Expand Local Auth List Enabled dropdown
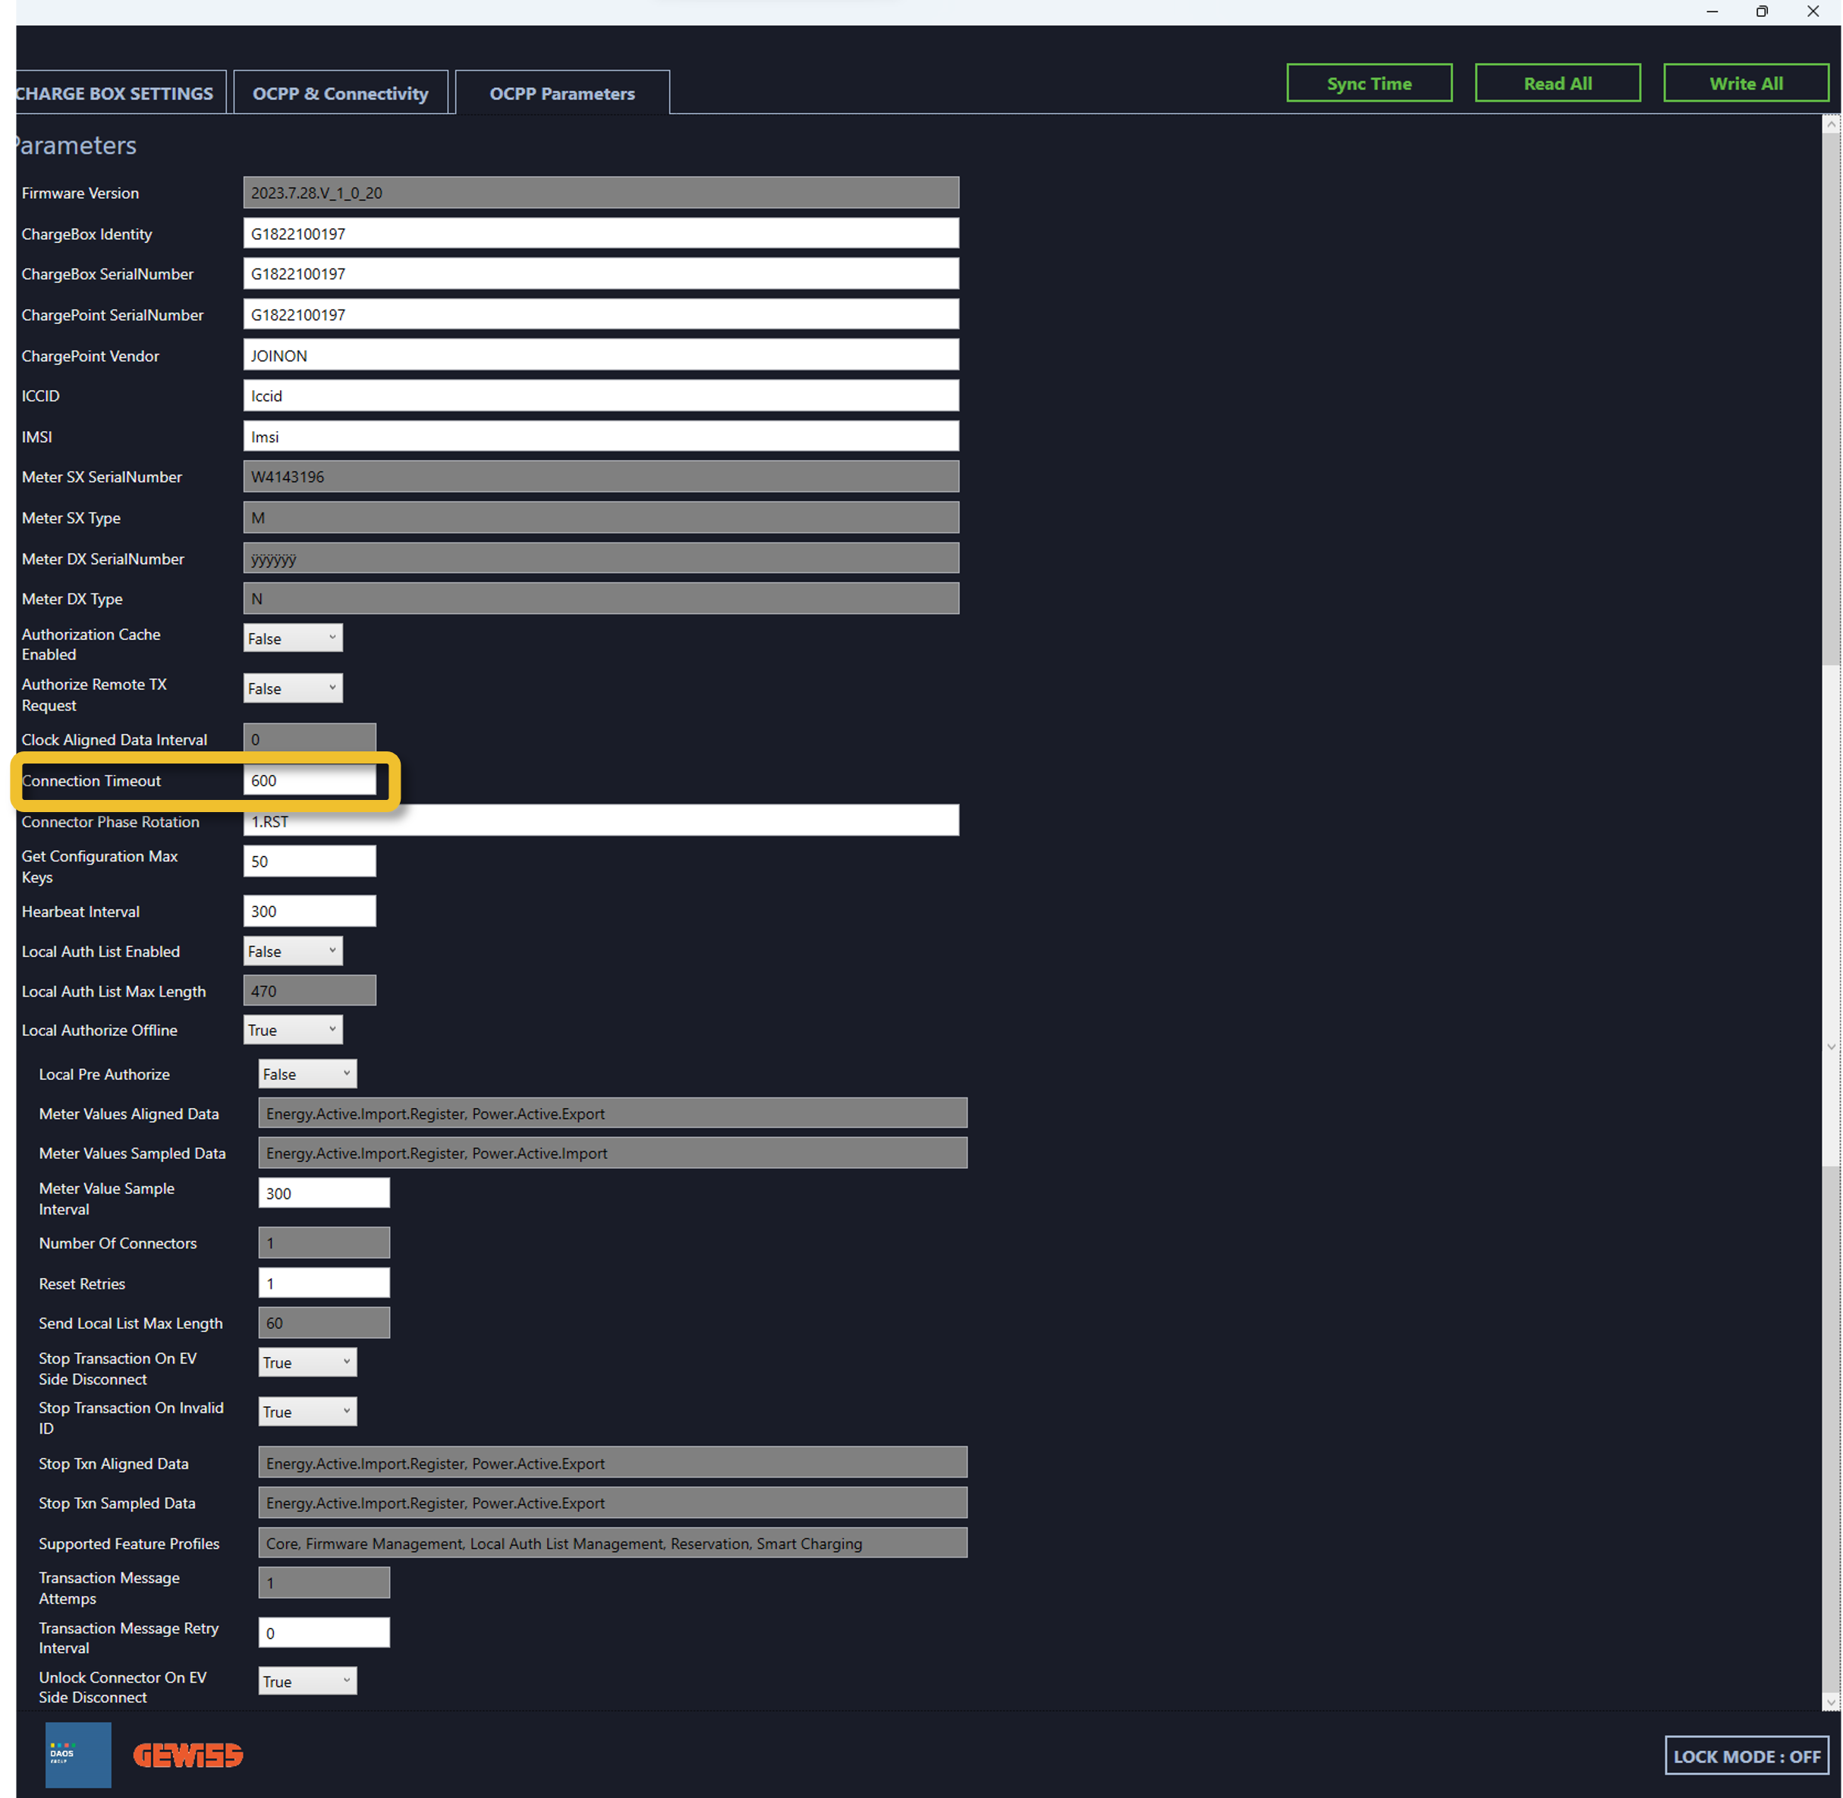Screen dimensions: 1843x1798 293,951
